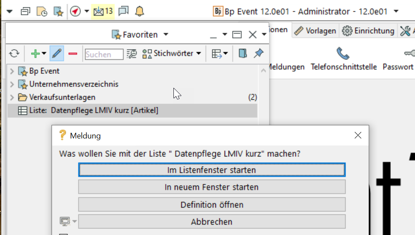
Task: Open the Stichwörter dropdown
Action: click(172, 53)
